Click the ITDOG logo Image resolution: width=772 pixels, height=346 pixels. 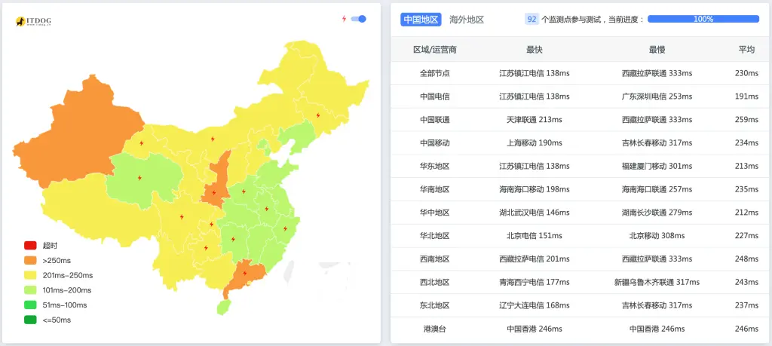pos(34,22)
